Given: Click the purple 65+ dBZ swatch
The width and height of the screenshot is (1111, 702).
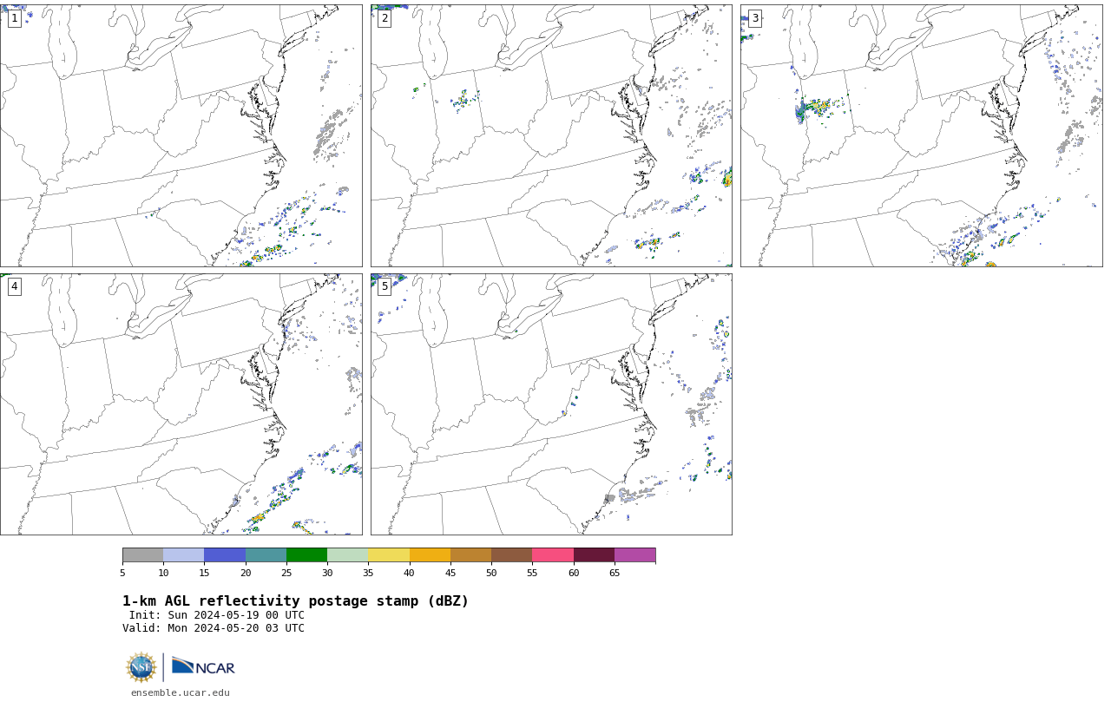Looking at the screenshot, I should point(634,555).
